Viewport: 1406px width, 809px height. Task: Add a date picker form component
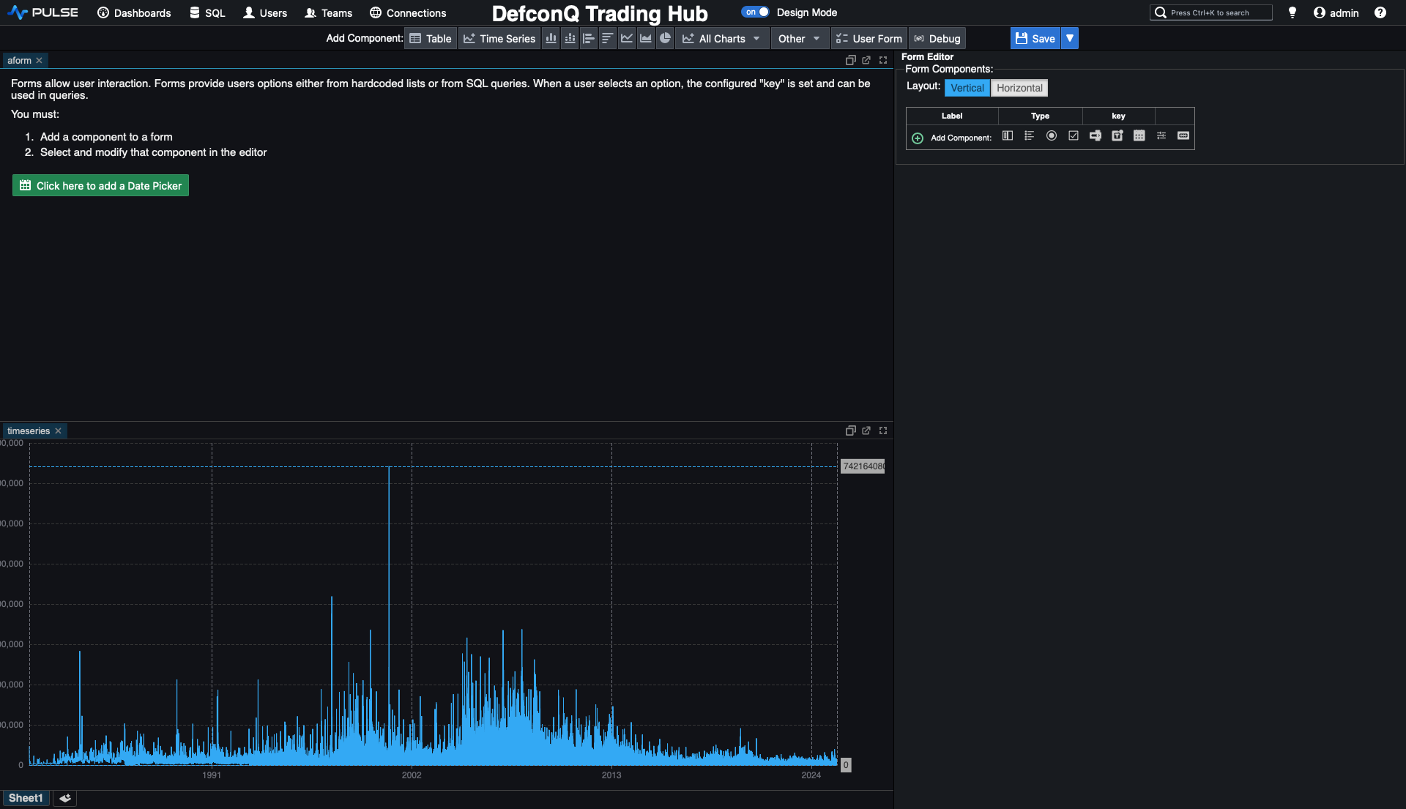pyautogui.click(x=1140, y=135)
